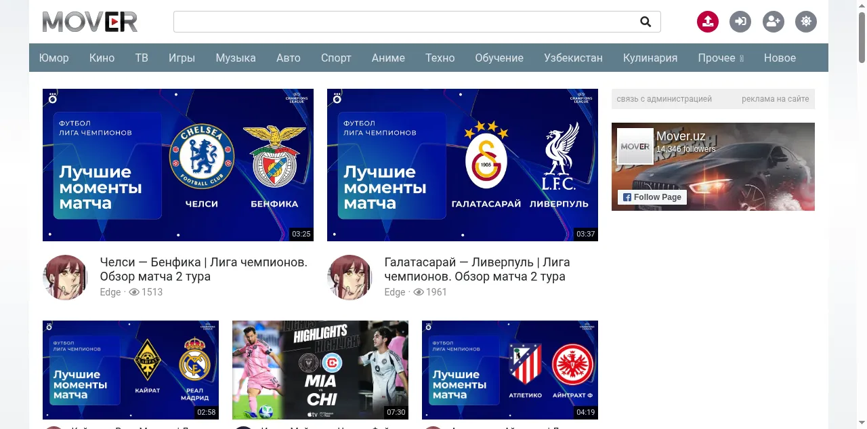Click the 14,346 followers text
Screen dimensions: 867x429
pyautogui.click(x=686, y=149)
